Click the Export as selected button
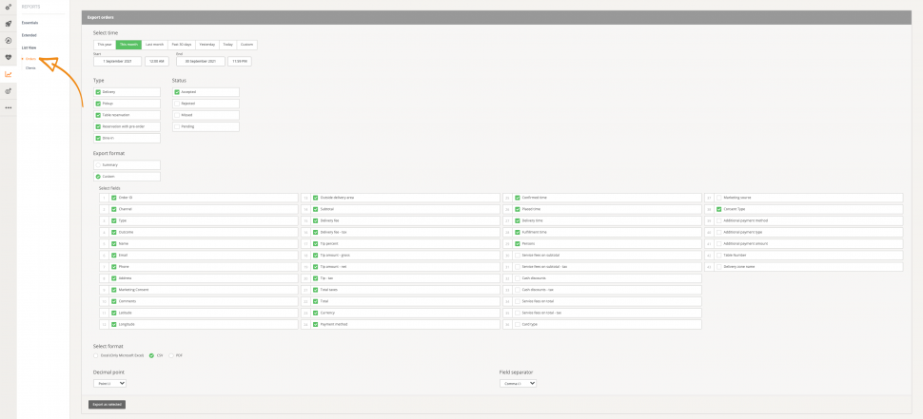 [x=108, y=404]
